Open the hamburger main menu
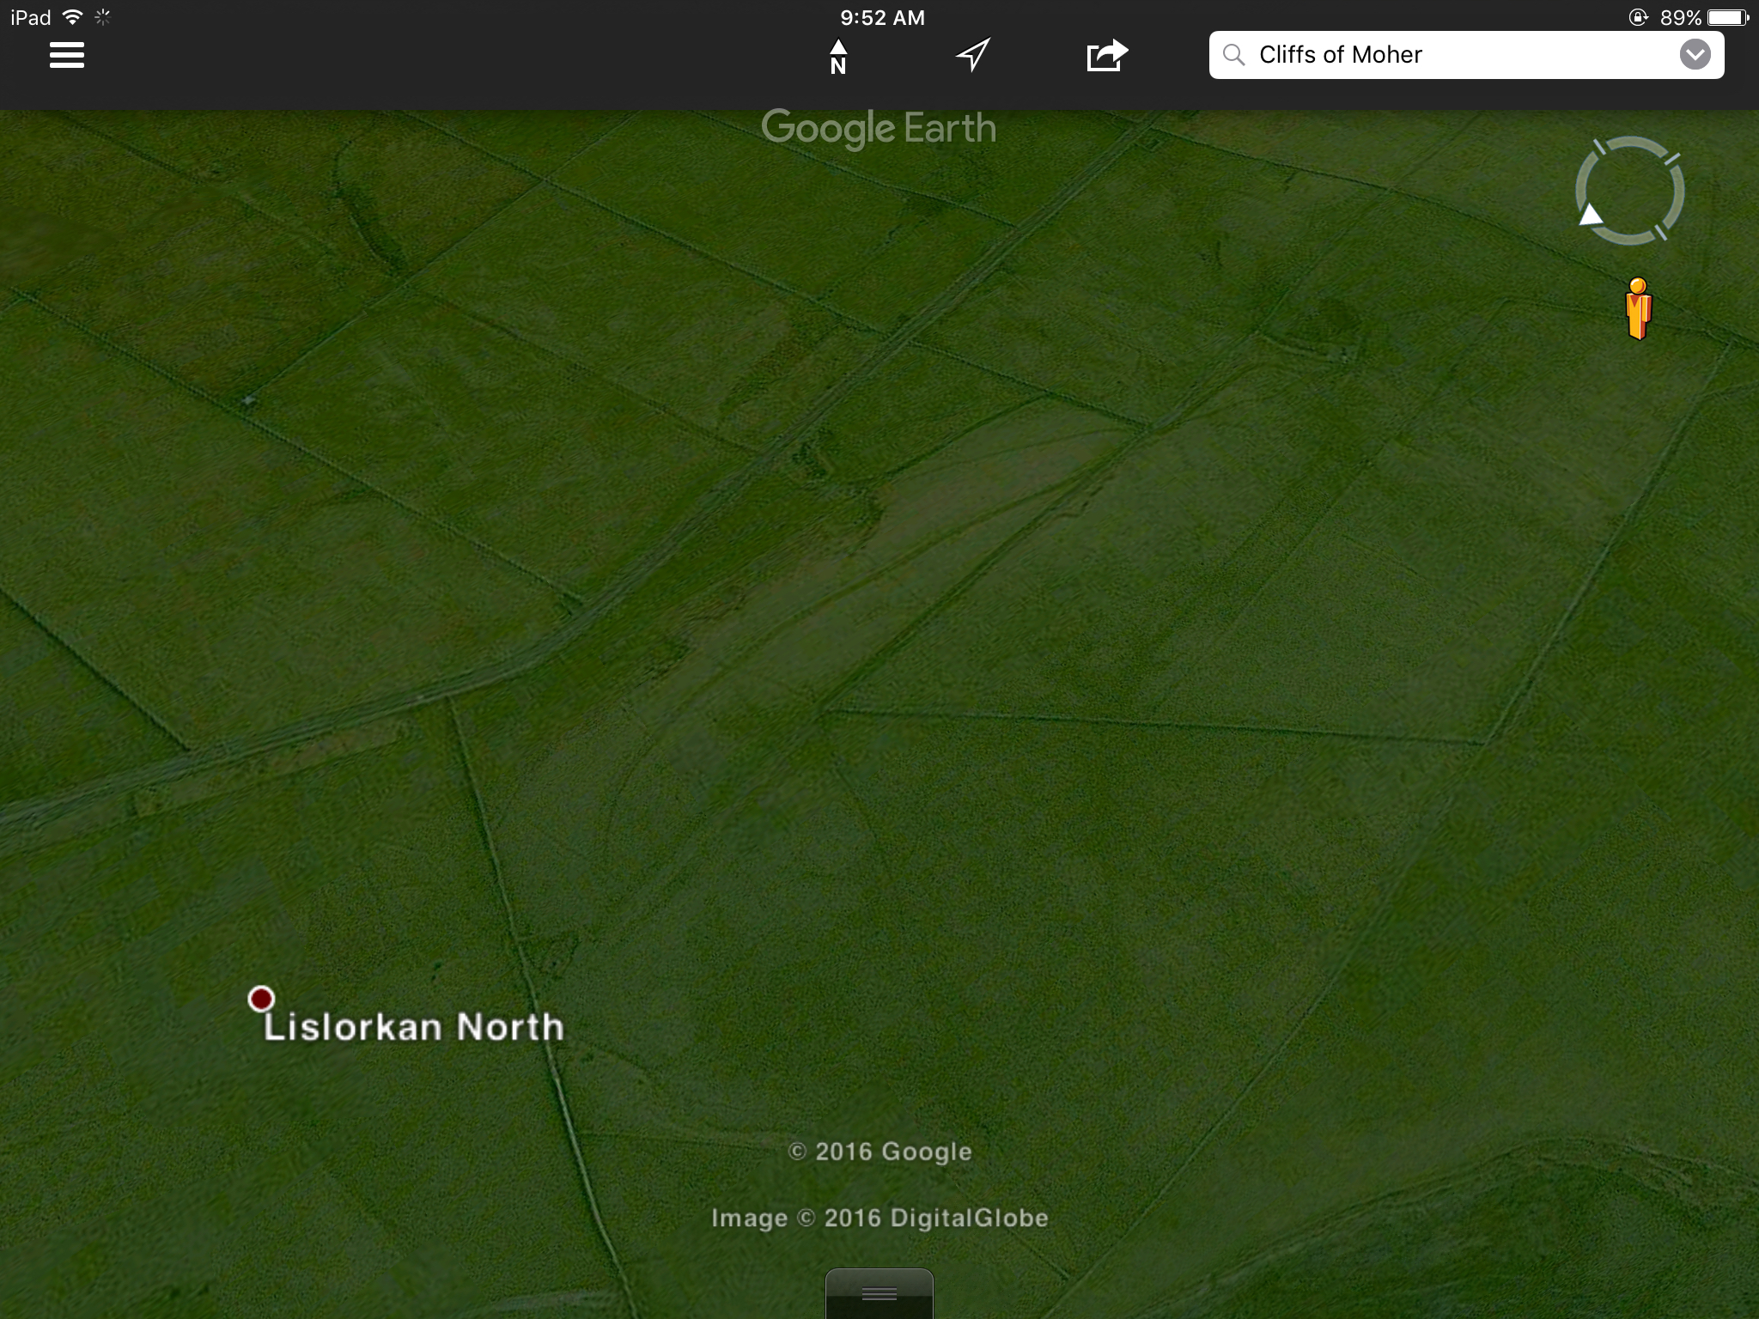This screenshot has height=1319, width=1759. [66, 56]
